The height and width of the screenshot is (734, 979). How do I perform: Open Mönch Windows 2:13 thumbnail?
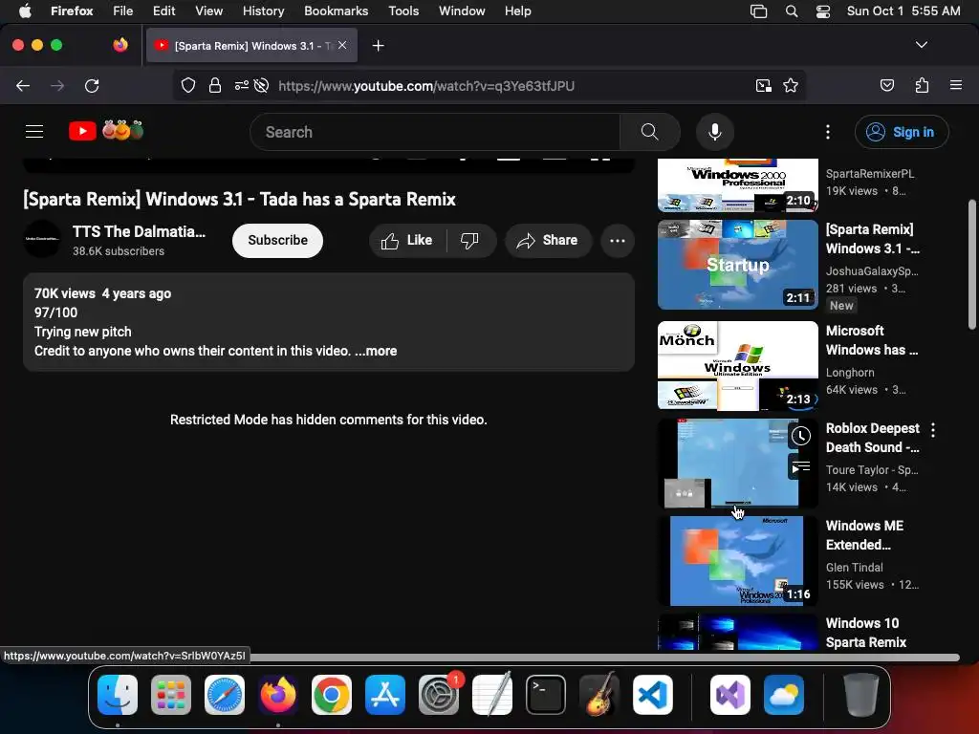(x=738, y=366)
